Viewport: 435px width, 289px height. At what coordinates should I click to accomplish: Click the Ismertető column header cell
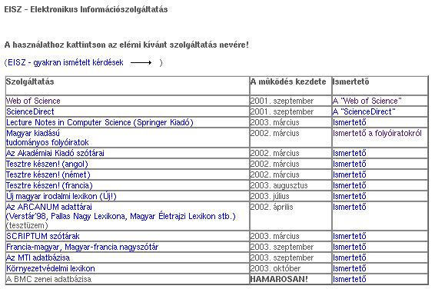click(x=380, y=86)
